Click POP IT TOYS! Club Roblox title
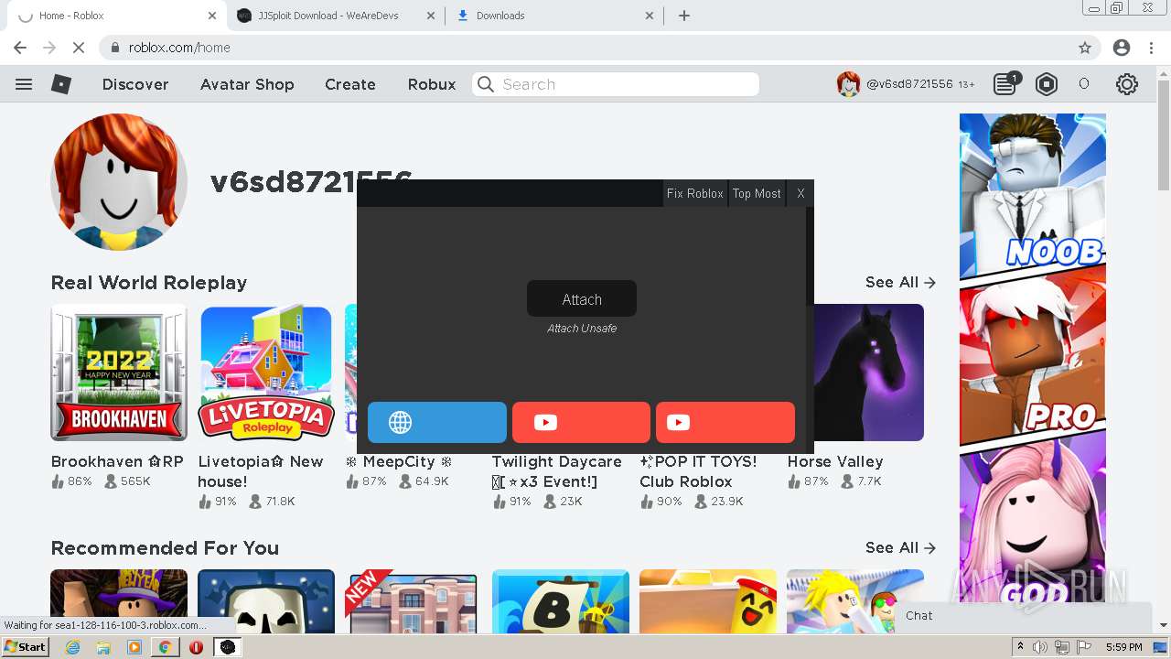The image size is (1171, 659). click(x=699, y=472)
